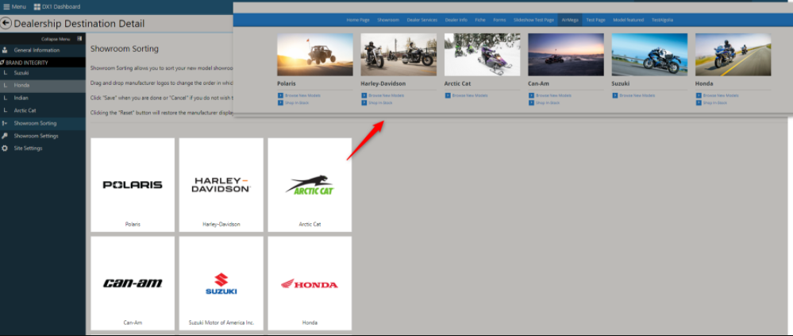Click the Can-Am heading in preview
The width and height of the screenshot is (793, 336).
coord(539,83)
